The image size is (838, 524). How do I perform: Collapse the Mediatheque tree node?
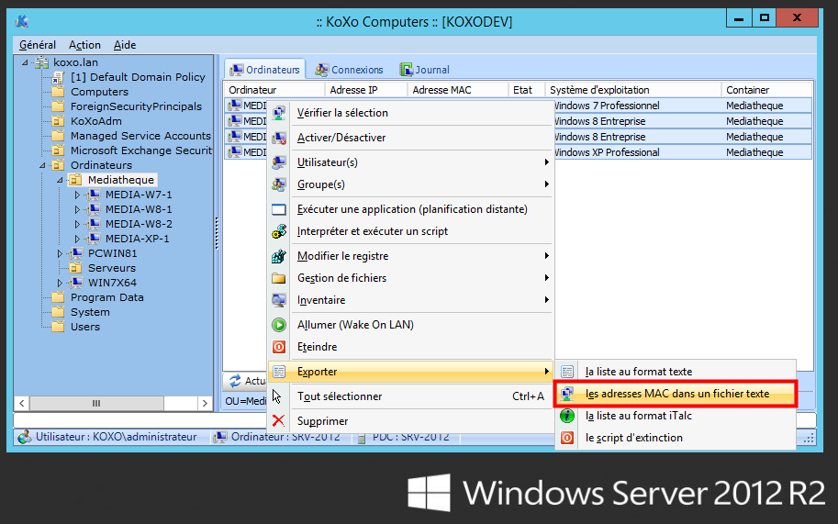pos(60,181)
